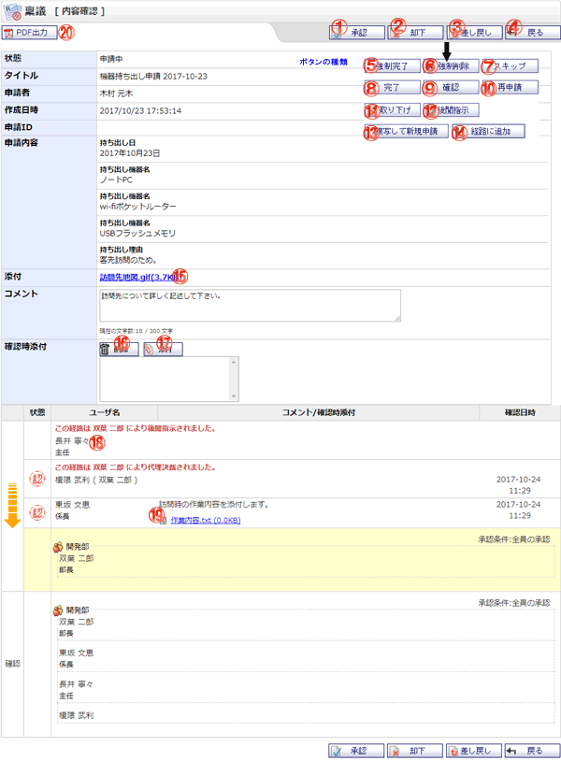Click 承認条件:全員の承認 in the yellow row
The height and width of the screenshot is (761, 561).
(x=514, y=539)
